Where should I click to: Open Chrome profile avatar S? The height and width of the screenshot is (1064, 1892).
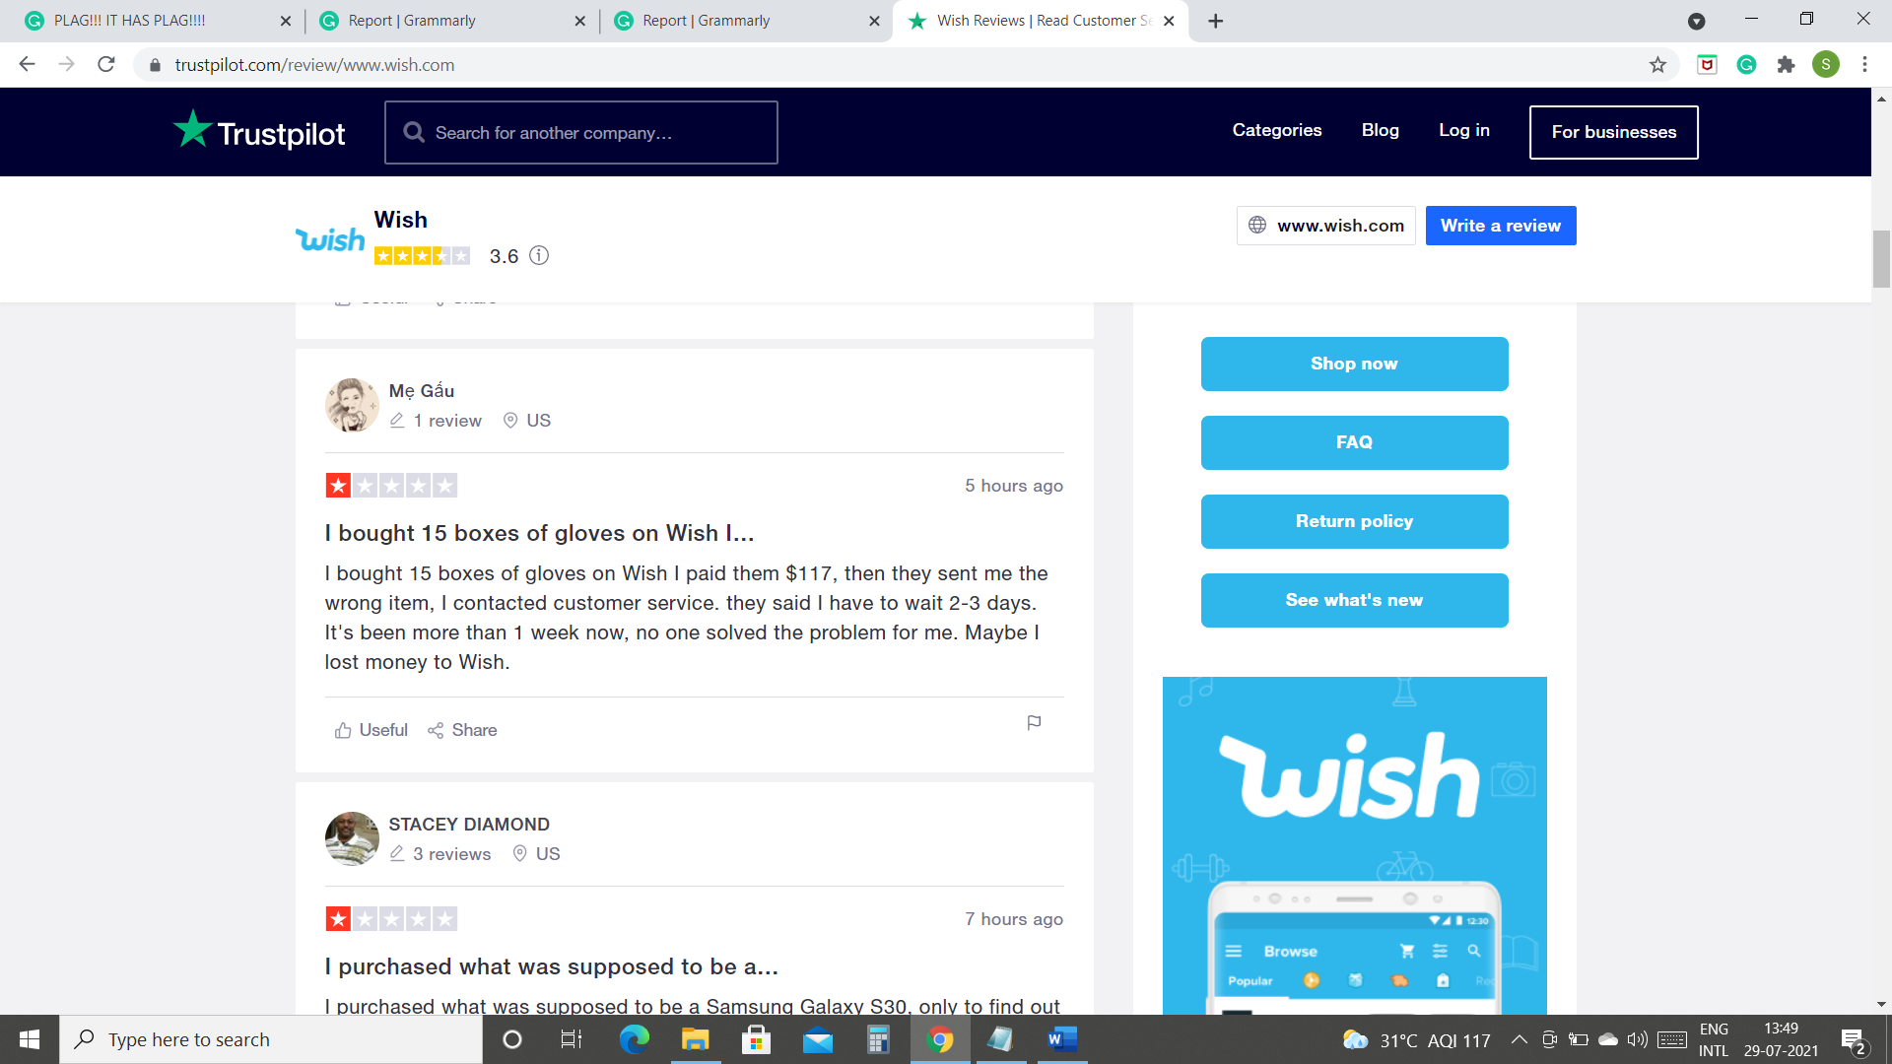(1826, 65)
